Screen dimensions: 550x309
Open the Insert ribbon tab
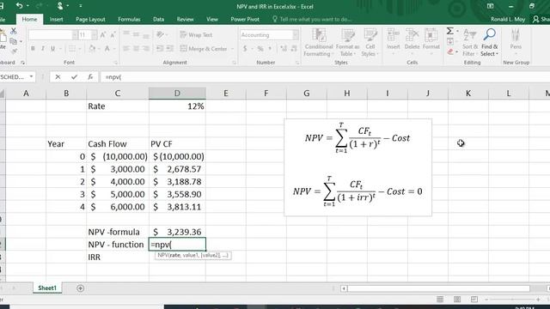[x=56, y=19]
